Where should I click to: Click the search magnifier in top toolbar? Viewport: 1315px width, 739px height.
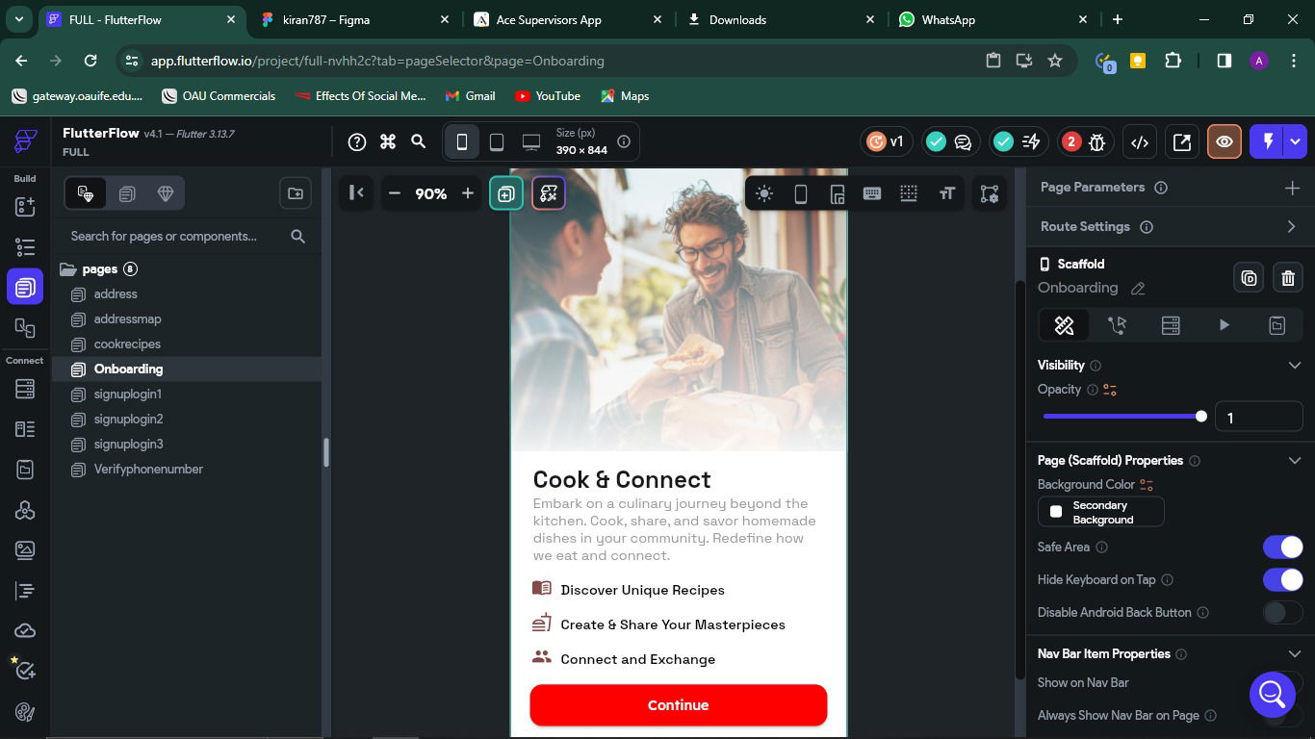click(x=419, y=141)
